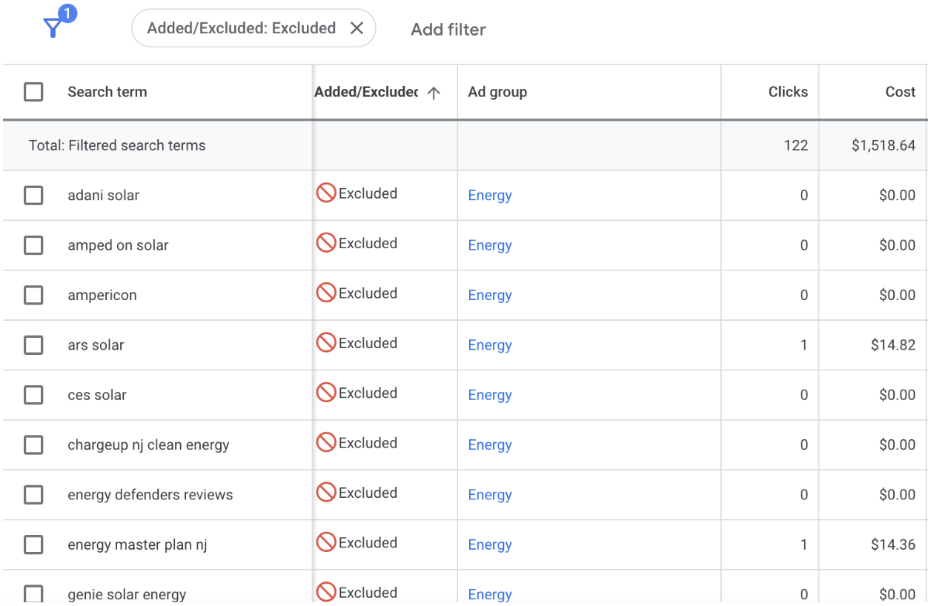Select the ars solar row checkbox
The width and height of the screenshot is (928, 606).
[33, 345]
